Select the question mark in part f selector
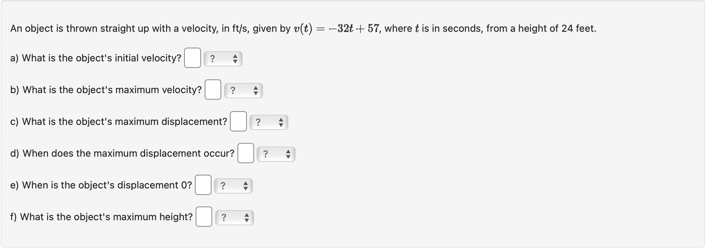 point(224,217)
